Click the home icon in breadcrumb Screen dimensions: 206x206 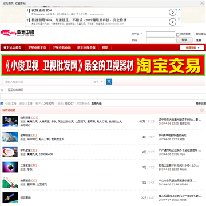pyautogui.click(x=2, y=90)
